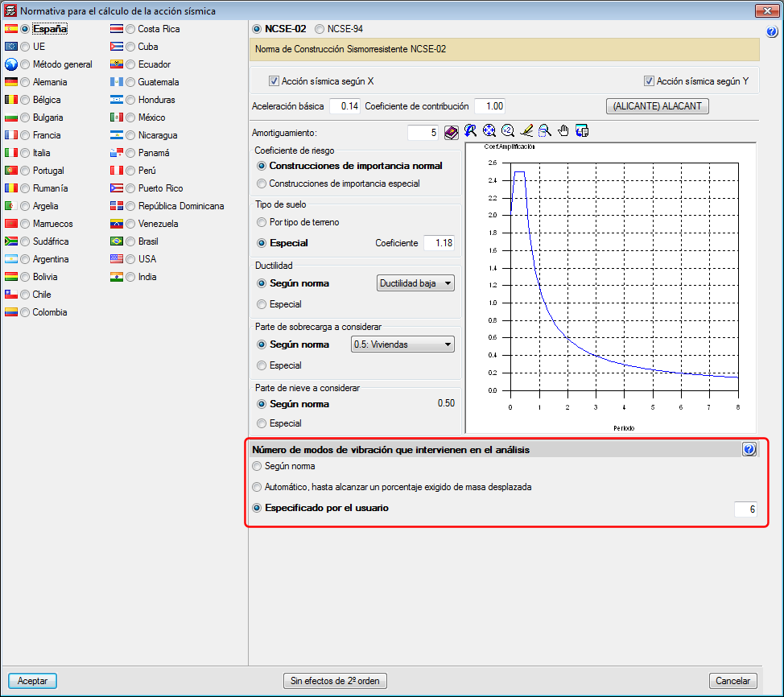The width and height of the screenshot is (784, 697).
Task: Close the seismic action dialog window
Action: [x=767, y=10]
